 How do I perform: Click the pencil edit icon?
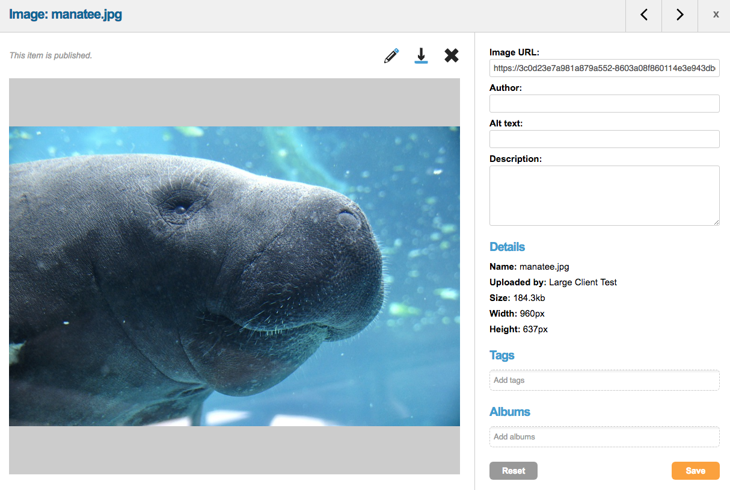[x=391, y=56]
